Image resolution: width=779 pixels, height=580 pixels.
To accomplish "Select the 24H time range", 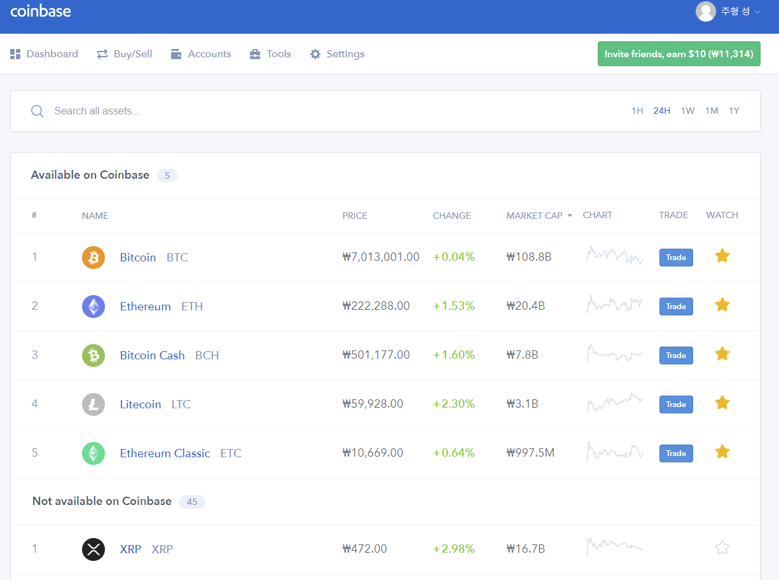I will 662,111.
